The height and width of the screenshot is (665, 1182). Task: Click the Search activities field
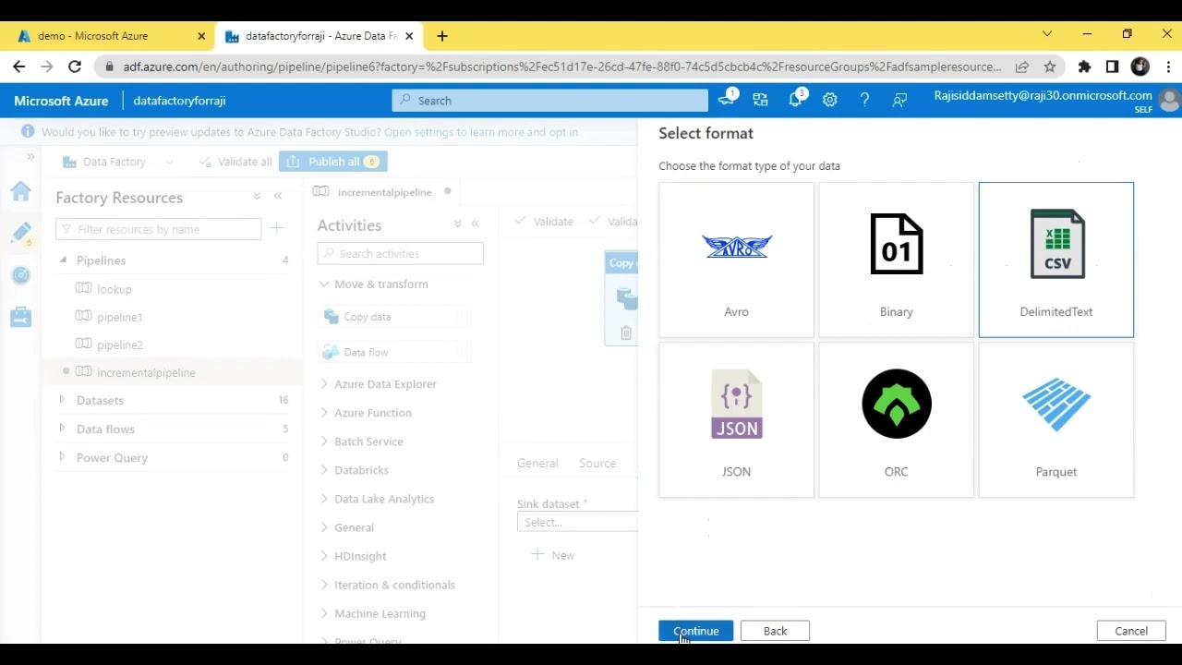[x=400, y=253]
